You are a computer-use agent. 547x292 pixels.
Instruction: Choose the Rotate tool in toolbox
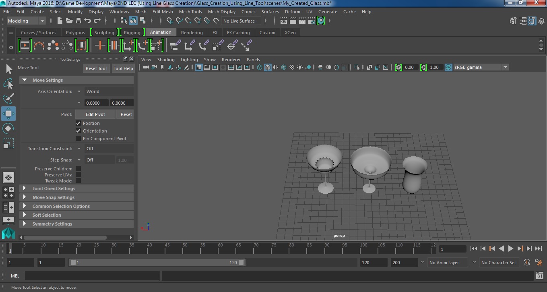point(8,128)
